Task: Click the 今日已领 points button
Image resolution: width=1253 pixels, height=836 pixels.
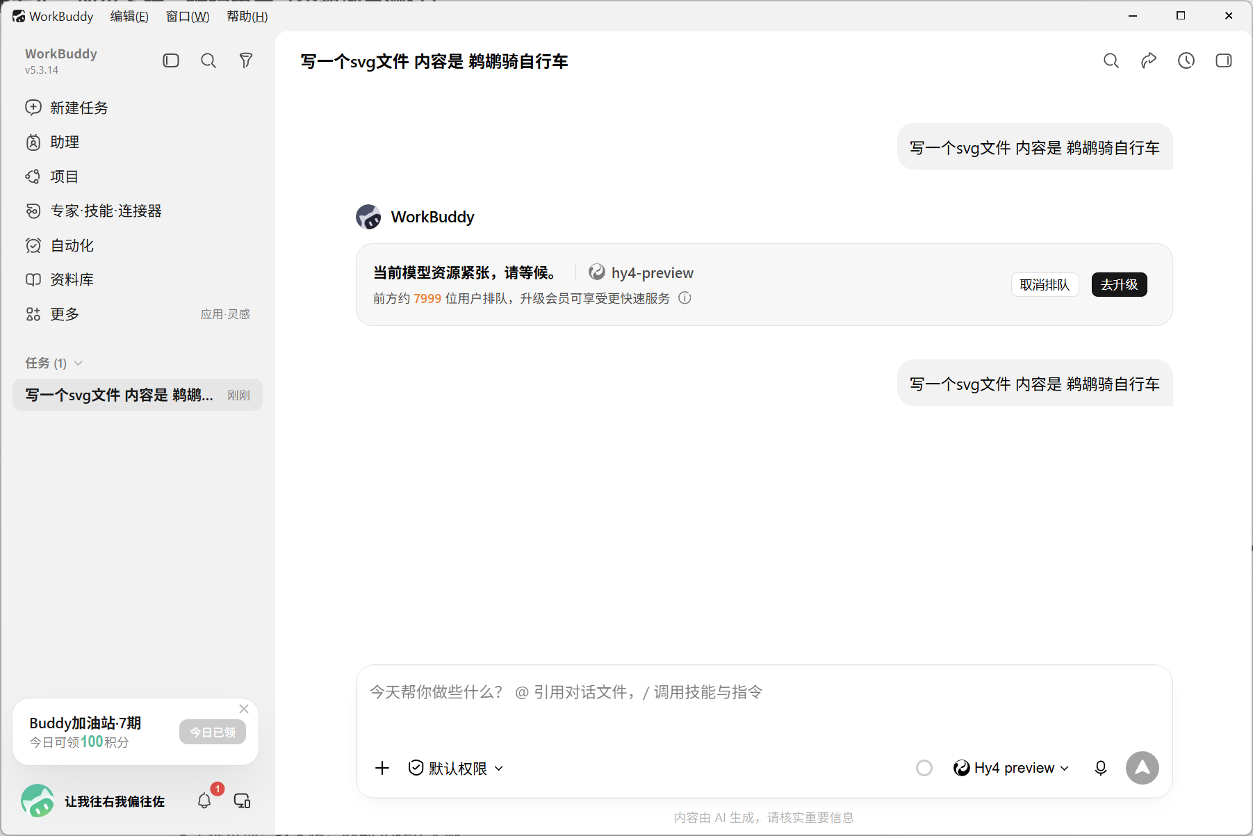Action: [x=213, y=732]
